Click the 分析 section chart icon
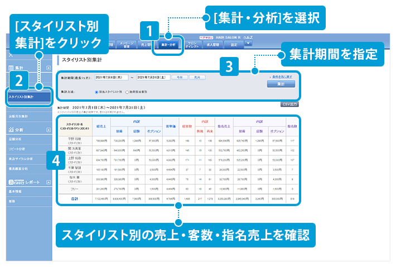 [11, 129]
